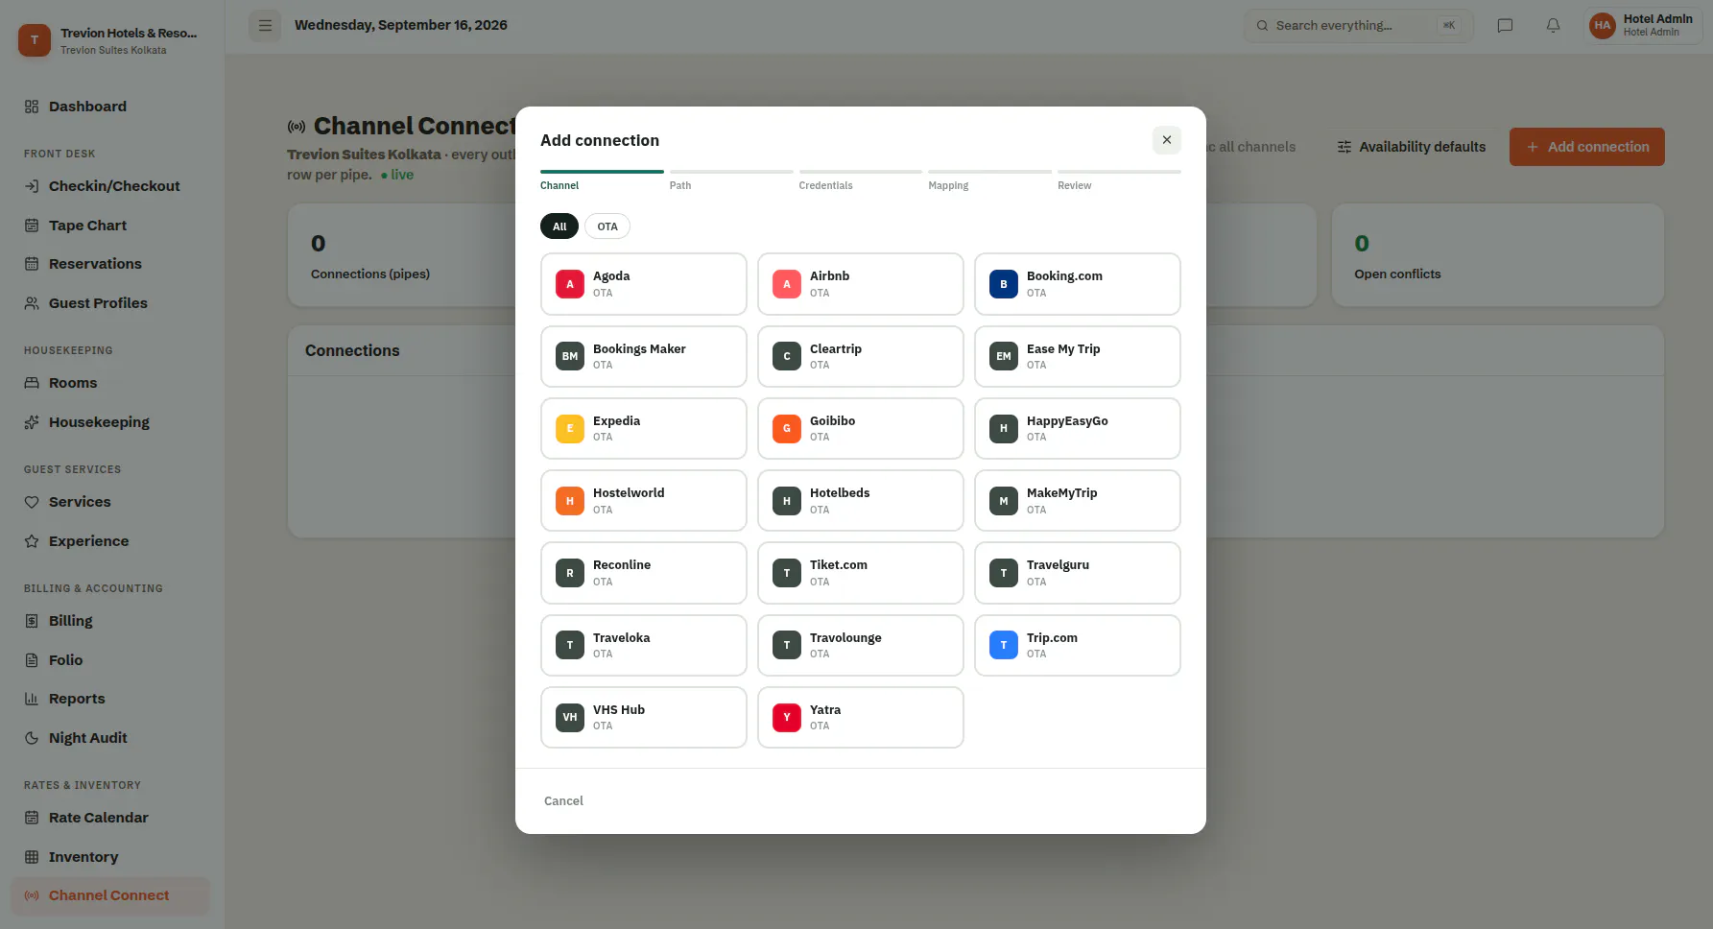Open Rooms page
Image resolution: width=1713 pixels, height=929 pixels.
(x=110, y=383)
